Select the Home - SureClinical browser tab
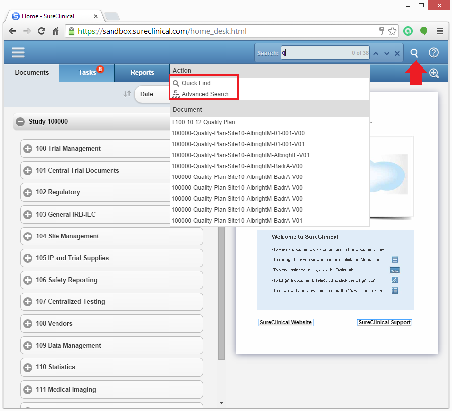452x411 pixels. click(55, 16)
